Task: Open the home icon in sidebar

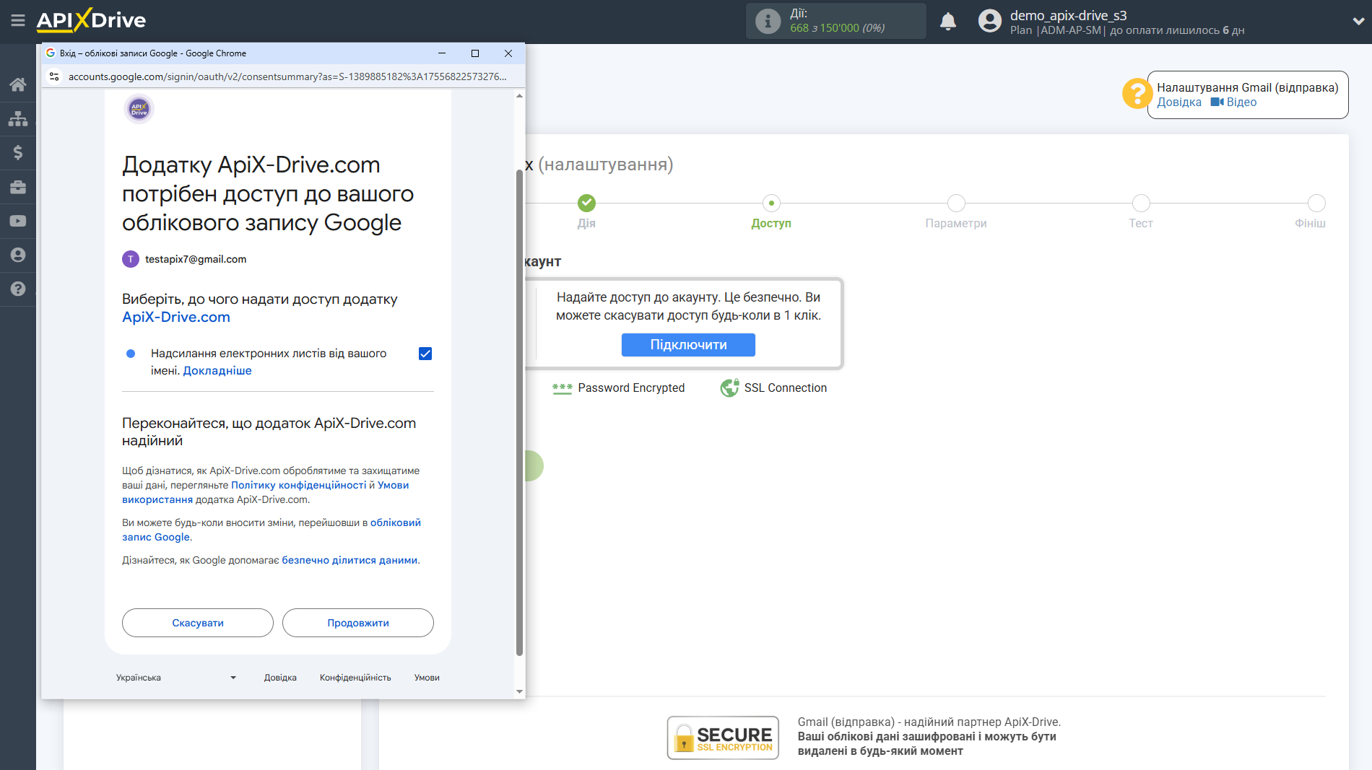Action: pyautogui.click(x=18, y=84)
